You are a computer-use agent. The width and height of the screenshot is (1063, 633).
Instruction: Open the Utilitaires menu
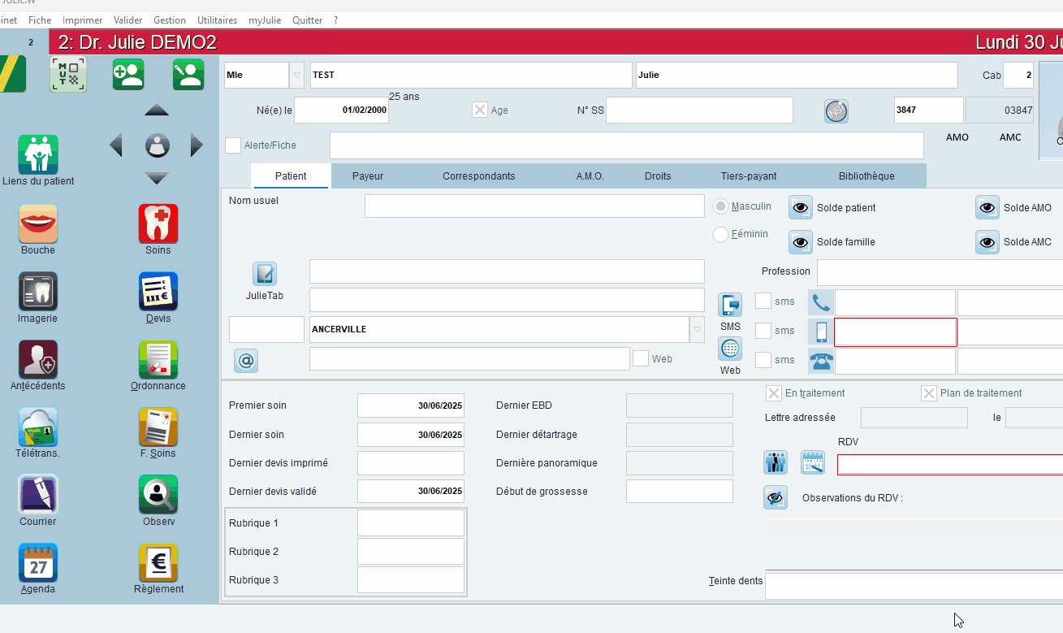click(x=218, y=20)
